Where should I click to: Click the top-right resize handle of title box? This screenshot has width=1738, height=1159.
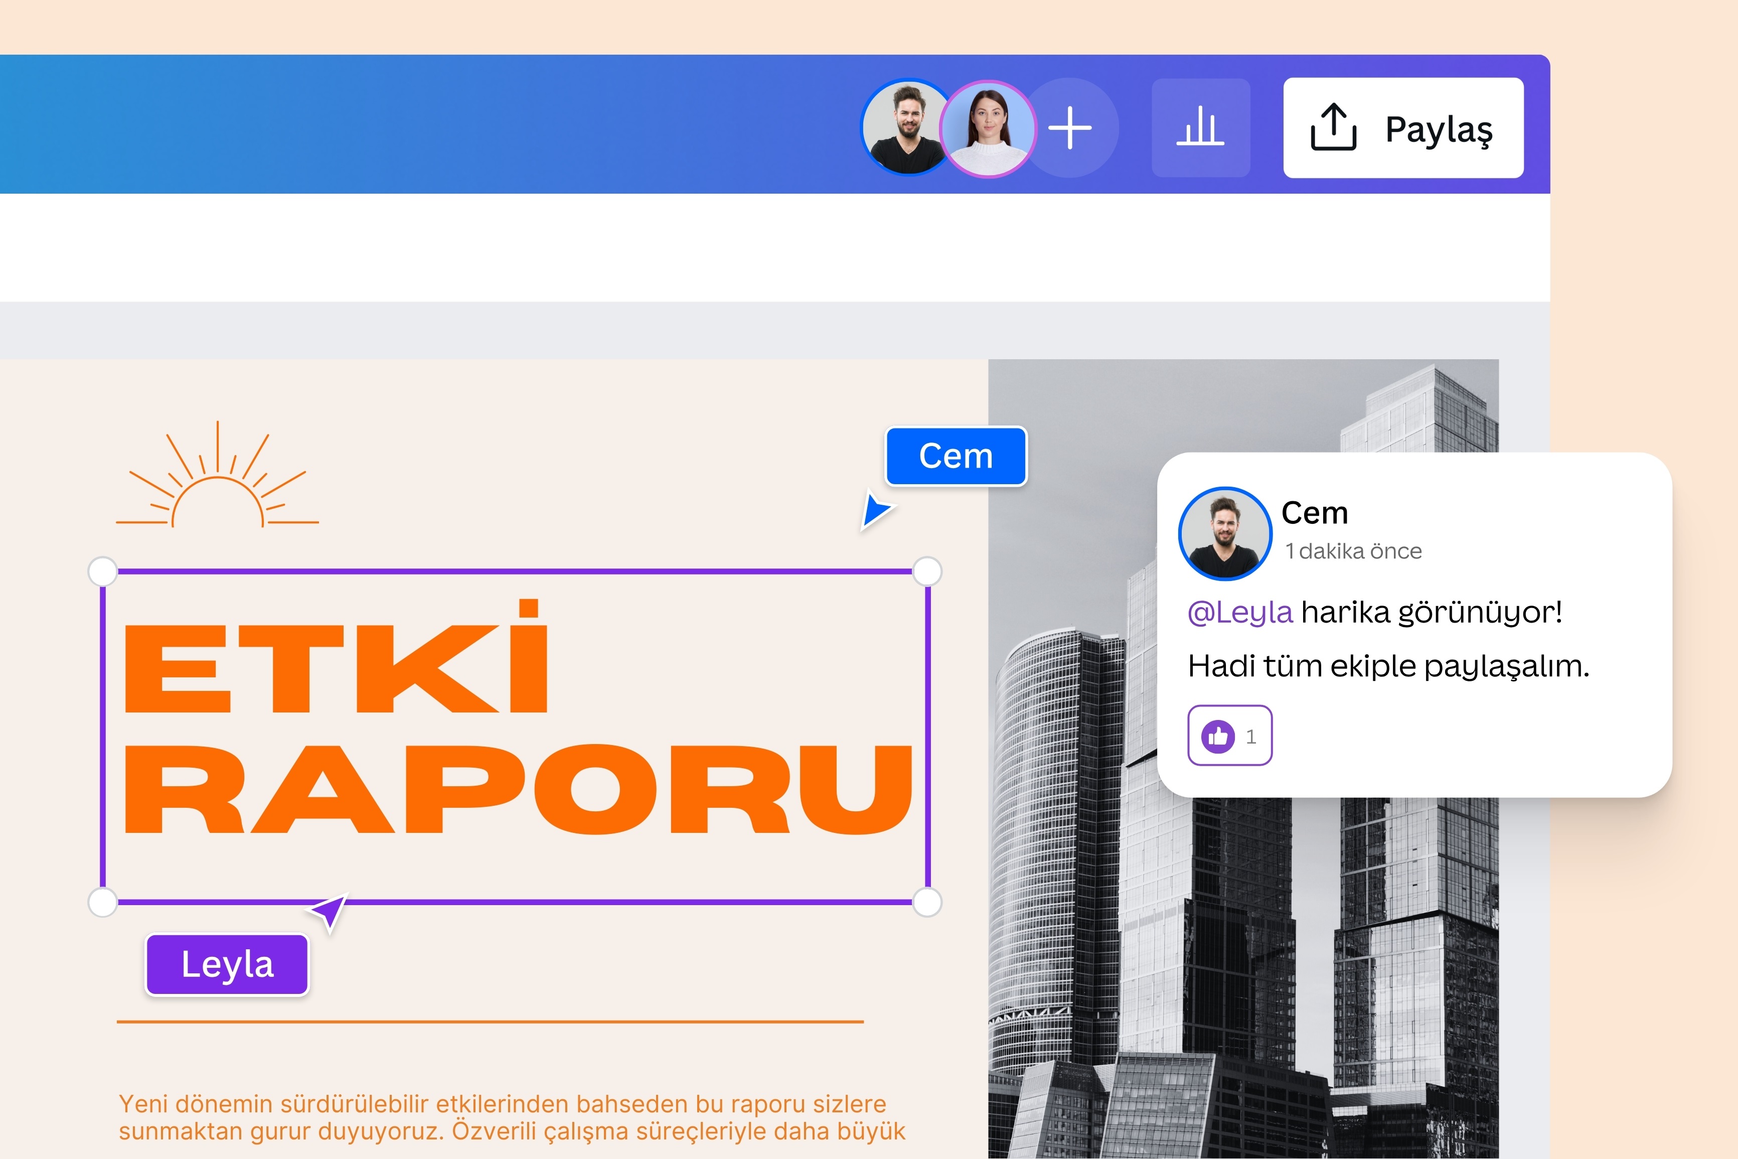(927, 571)
